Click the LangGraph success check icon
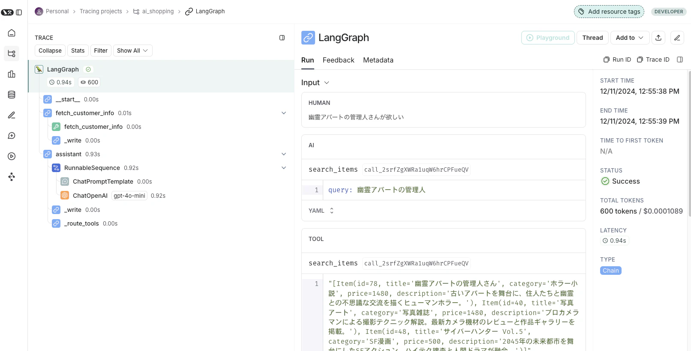691x351 pixels. click(88, 69)
